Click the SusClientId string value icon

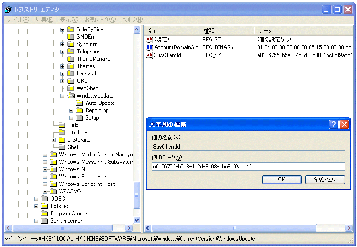150,55
